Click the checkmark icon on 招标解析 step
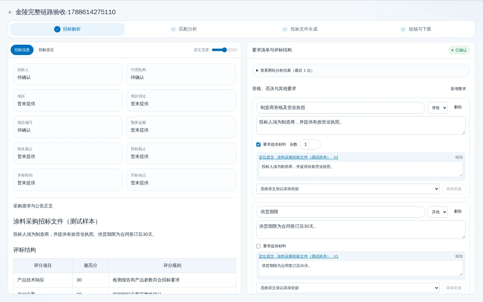The height and width of the screenshot is (302, 483). 57,29
